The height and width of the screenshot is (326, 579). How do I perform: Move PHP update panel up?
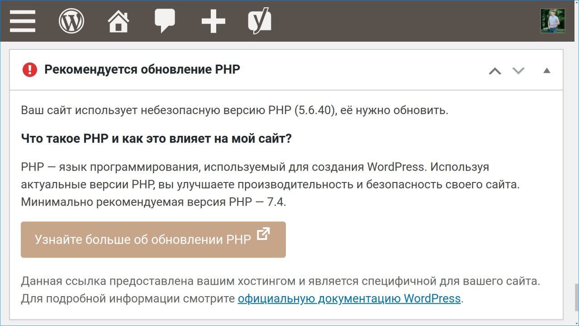(x=495, y=71)
